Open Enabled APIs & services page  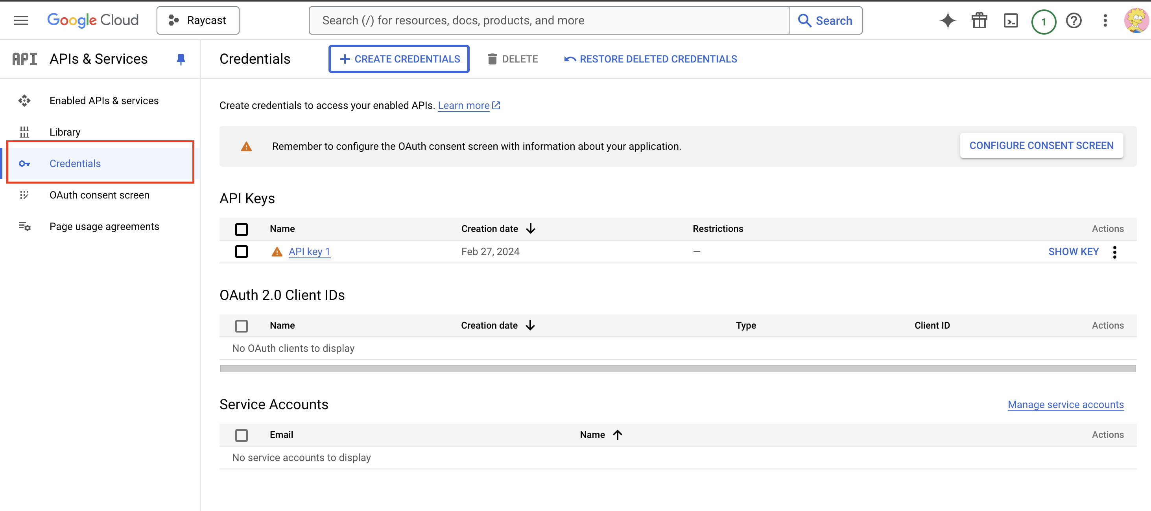[x=104, y=101]
